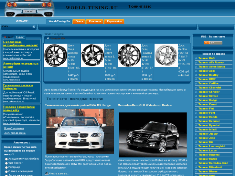Viewport: 235px width, 176px height.
Task: Open Гусеничные системы Mattracks ad
Action: pyautogui.click(x=18, y=87)
